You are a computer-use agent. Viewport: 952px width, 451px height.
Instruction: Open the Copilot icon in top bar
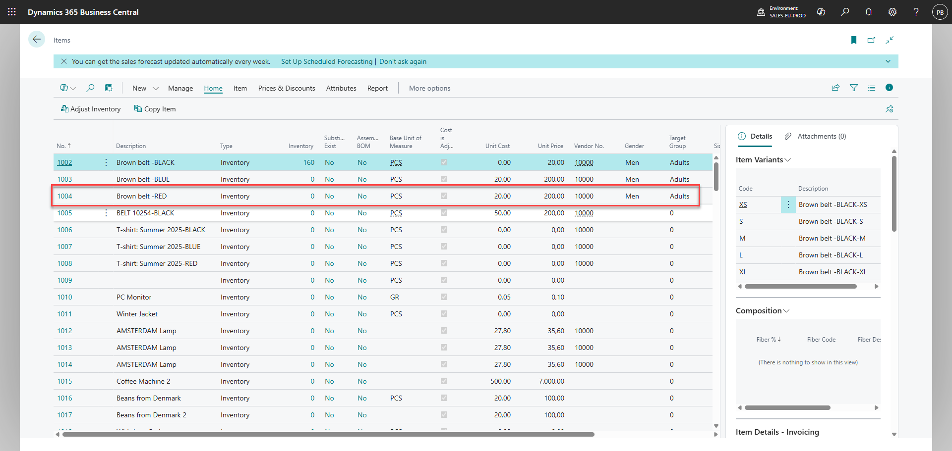821,12
